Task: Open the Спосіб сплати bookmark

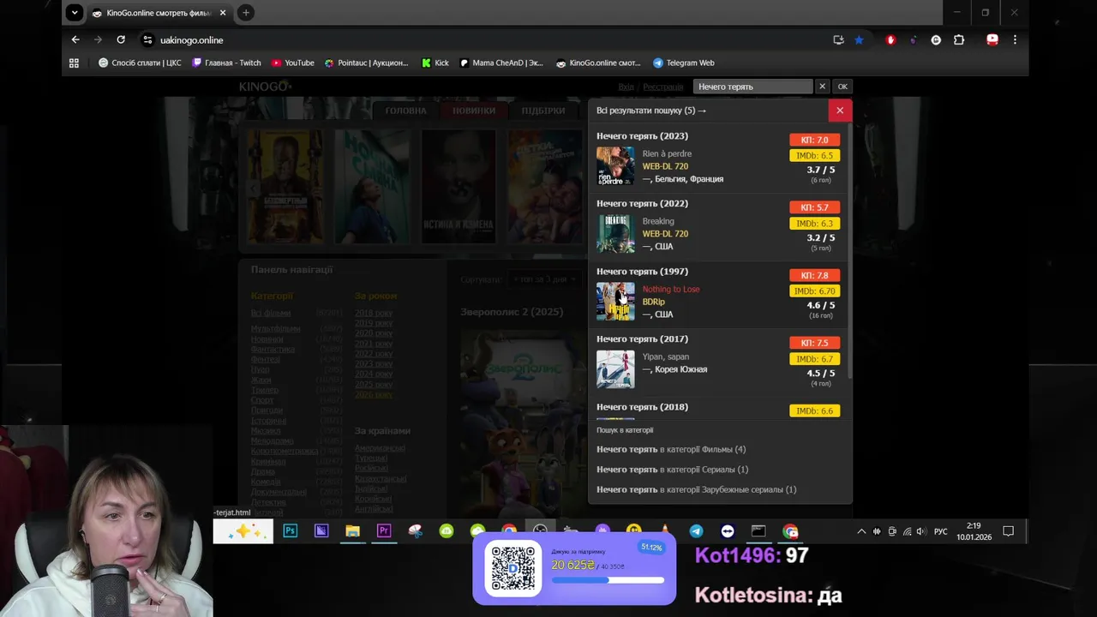Action: [x=140, y=63]
